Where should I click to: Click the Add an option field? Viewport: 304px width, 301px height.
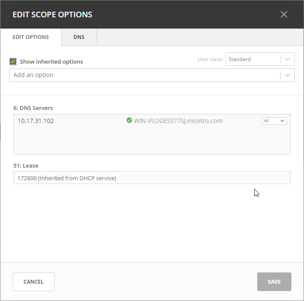click(x=145, y=75)
